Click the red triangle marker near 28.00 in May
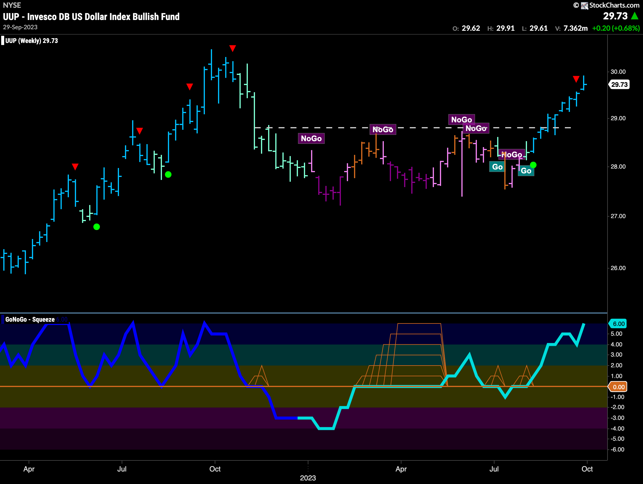This screenshot has width=643, height=484. (75, 167)
